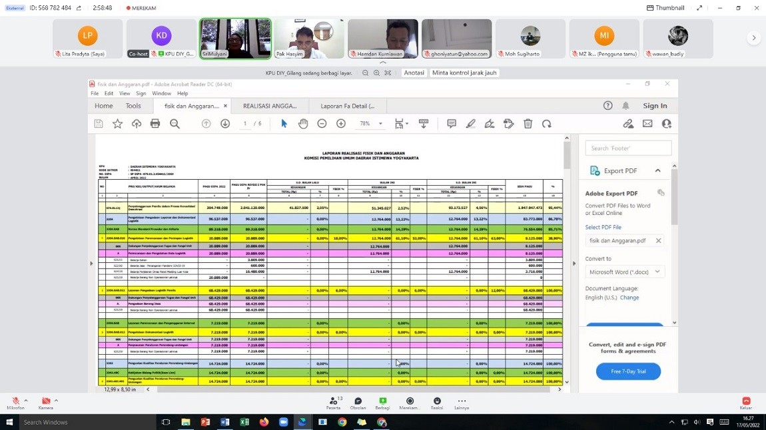Click the Free 7-Day Trial button

(628, 371)
